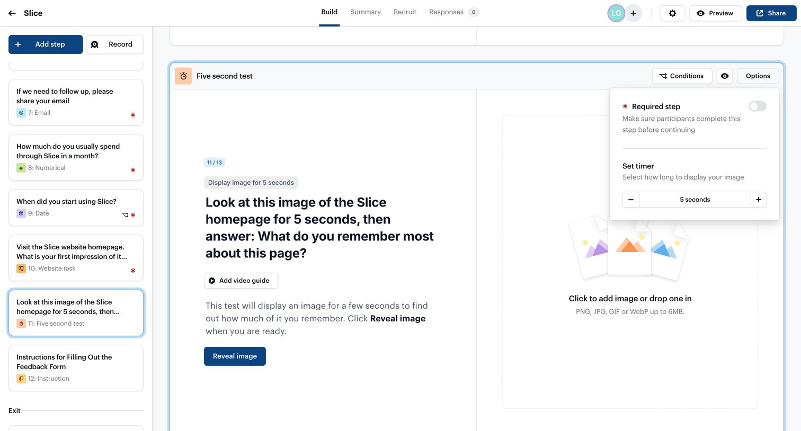Image resolution: width=801 pixels, height=431 pixels.
Task: Click the 'Five second test' step title
Action: 225,76
